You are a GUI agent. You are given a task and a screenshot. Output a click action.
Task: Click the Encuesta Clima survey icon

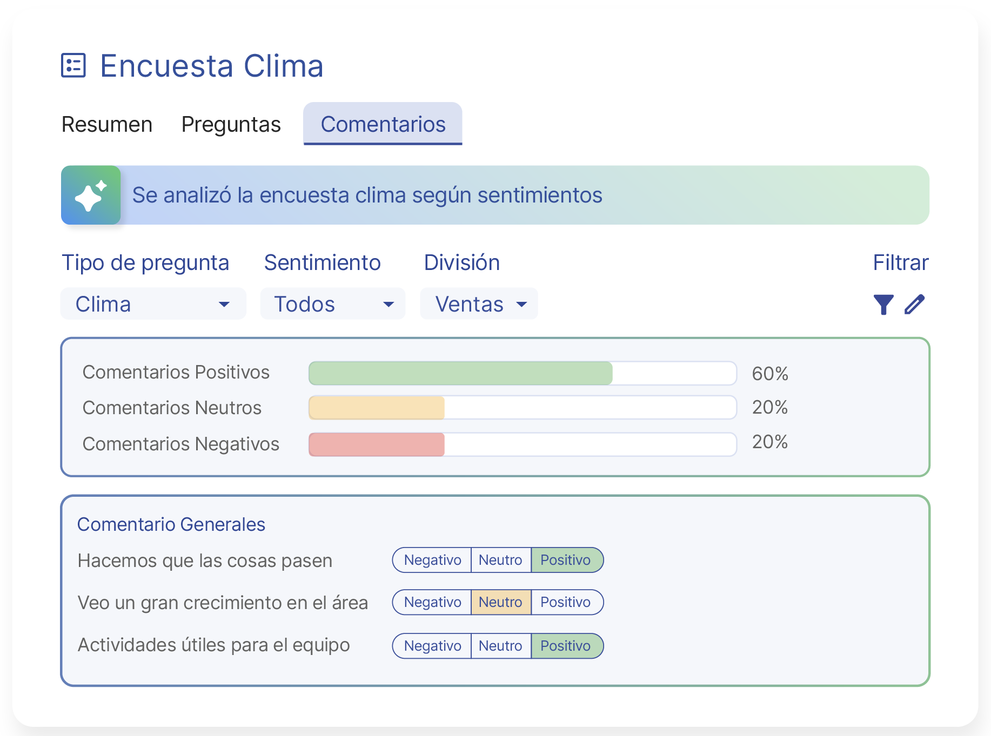click(74, 65)
